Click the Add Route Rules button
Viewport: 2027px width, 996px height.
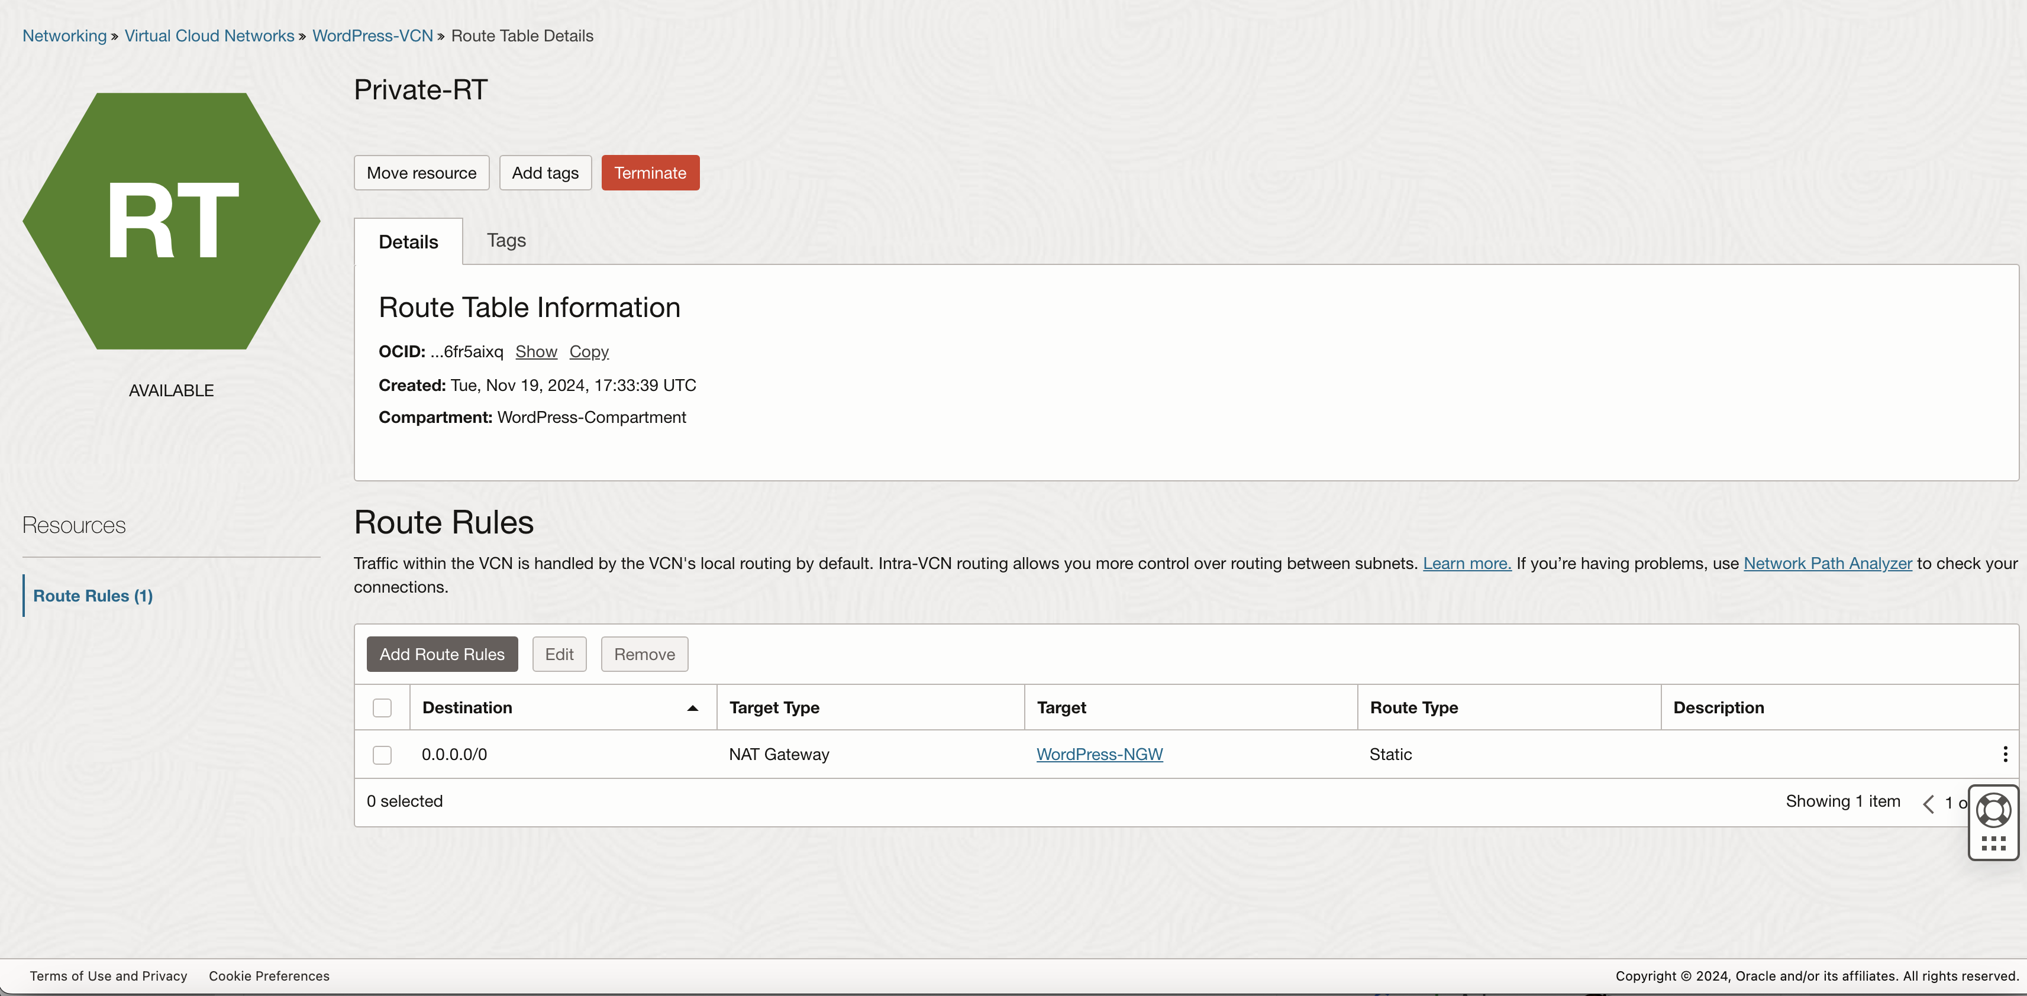point(442,652)
